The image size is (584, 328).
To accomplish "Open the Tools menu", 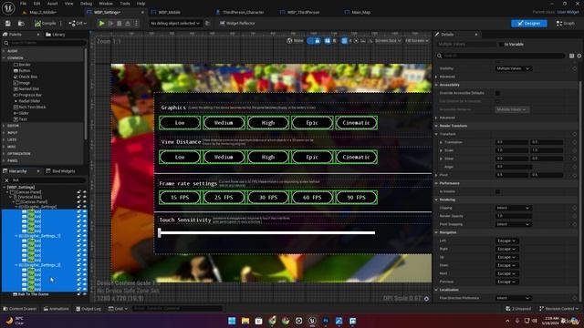I will pos(125,4).
